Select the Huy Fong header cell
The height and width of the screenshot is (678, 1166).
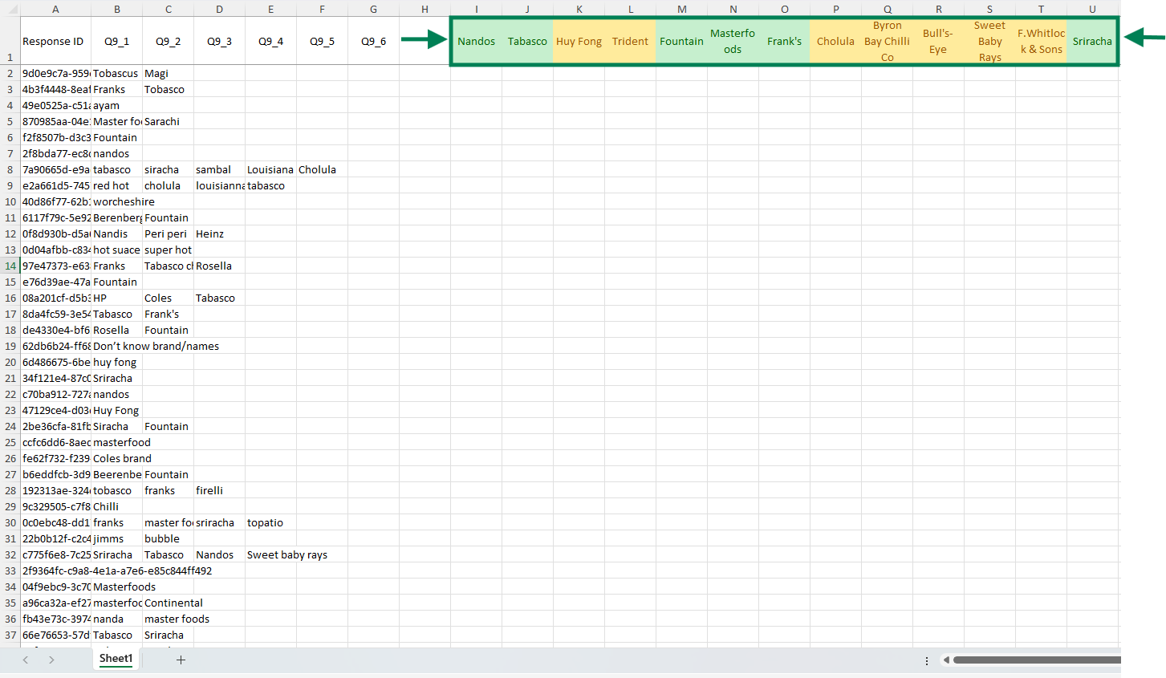[579, 41]
